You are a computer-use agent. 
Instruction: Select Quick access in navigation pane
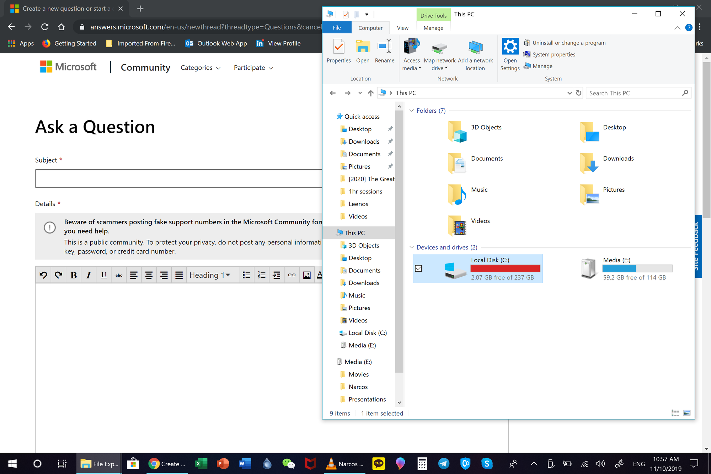pos(362,117)
